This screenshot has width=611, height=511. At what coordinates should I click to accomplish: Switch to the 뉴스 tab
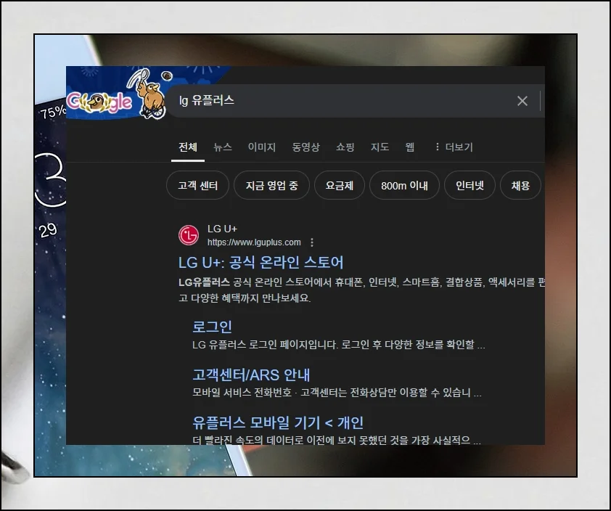pyautogui.click(x=223, y=147)
